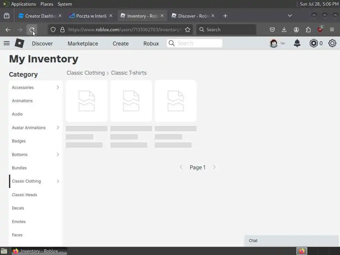Click the Robux balance icon

click(x=313, y=43)
